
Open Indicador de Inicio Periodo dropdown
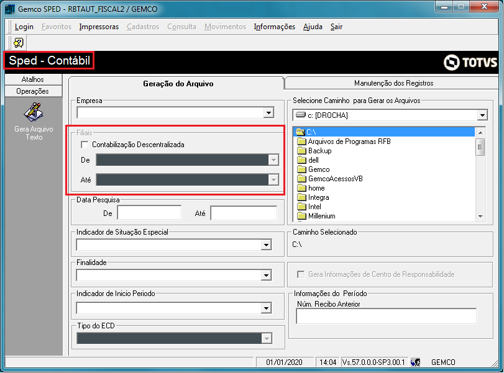click(266, 308)
